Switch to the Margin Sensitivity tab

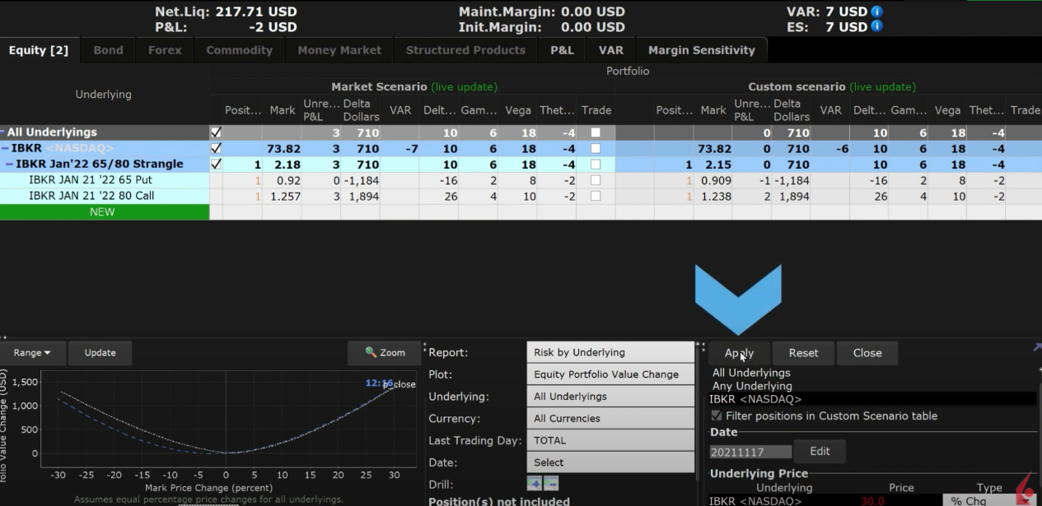coord(701,50)
